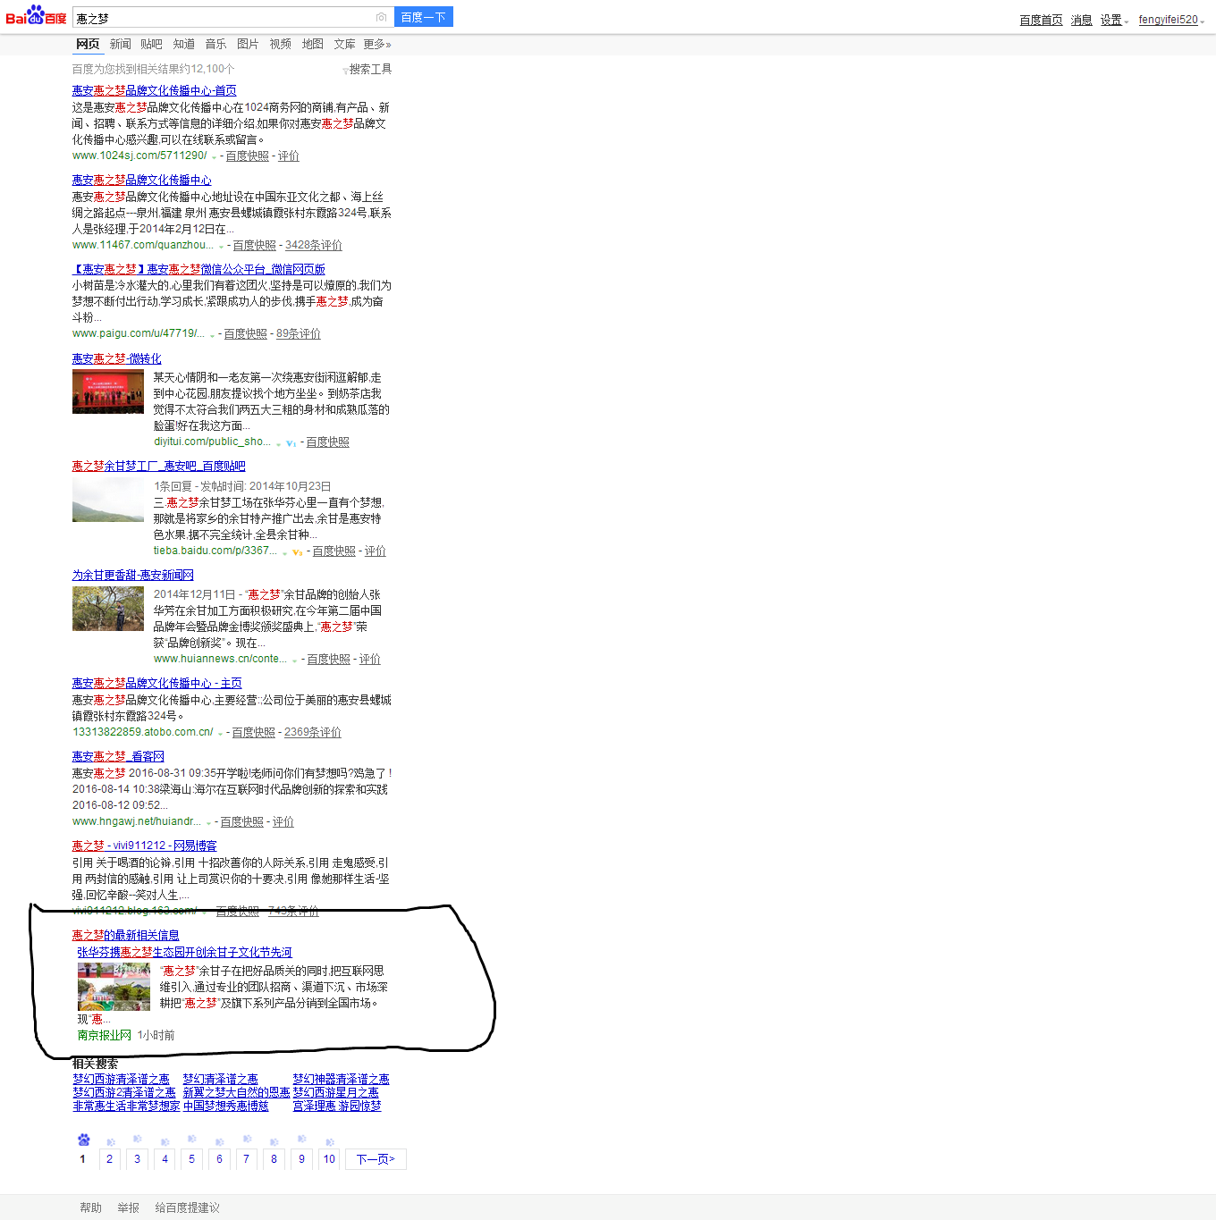1216x1220 pixels.
Task: Open 给百度提建议 feedback link
Action: point(188,1207)
